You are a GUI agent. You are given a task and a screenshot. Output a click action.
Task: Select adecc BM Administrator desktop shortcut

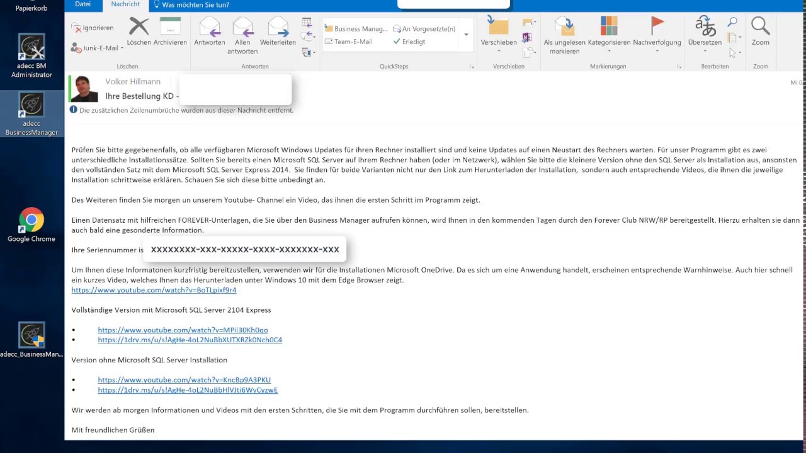click(31, 55)
